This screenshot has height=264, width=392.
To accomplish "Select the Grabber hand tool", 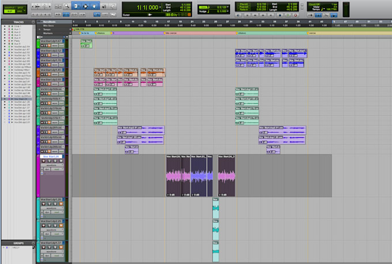I will pyautogui.click(x=94, y=6).
